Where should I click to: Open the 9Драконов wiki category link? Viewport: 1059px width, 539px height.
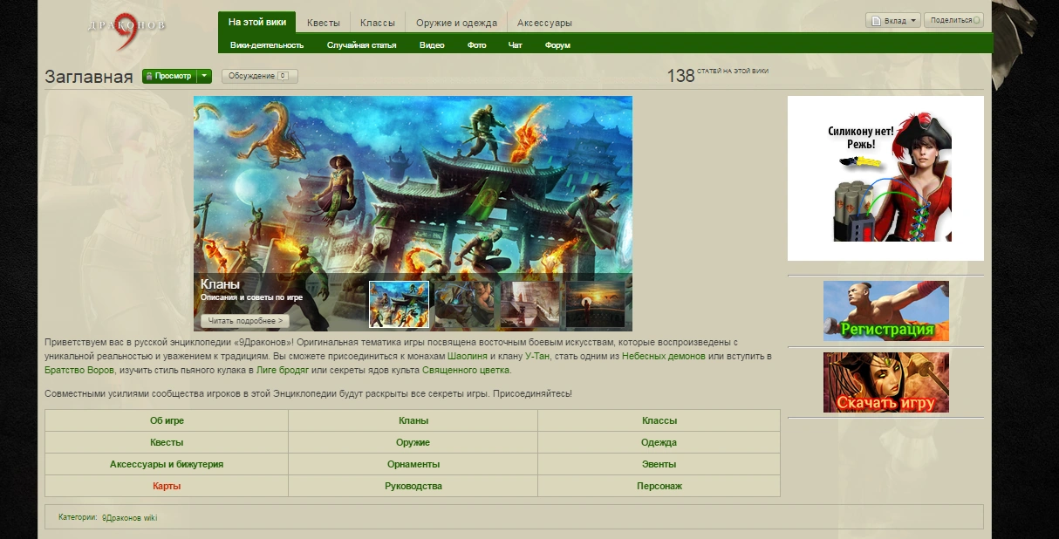[129, 517]
